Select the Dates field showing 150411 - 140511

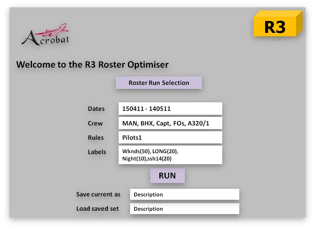[x=170, y=109]
